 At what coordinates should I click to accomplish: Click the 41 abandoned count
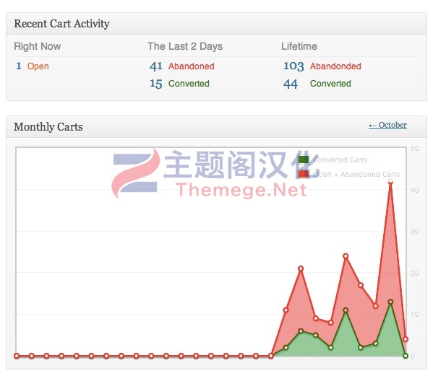(x=155, y=66)
